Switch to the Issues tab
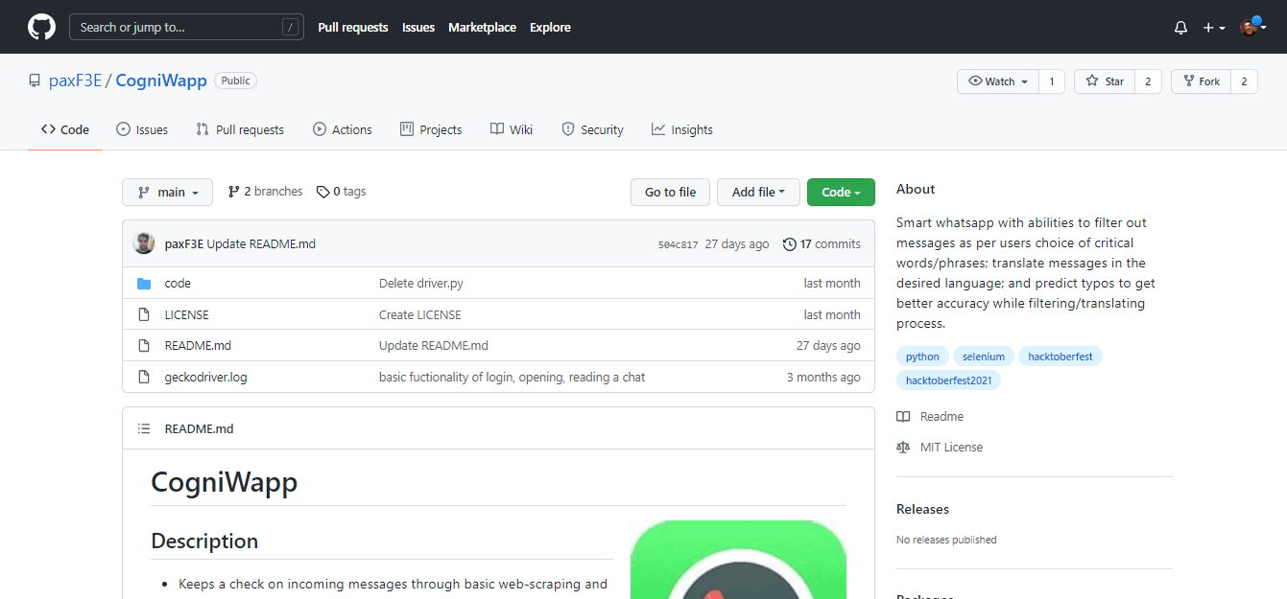Screen dimensions: 1287x599 tap(142, 129)
